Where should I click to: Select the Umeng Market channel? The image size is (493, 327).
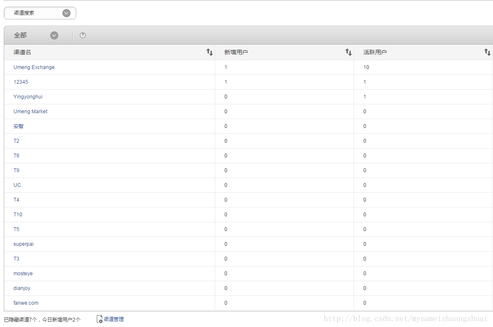pyautogui.click(x=30, y=112)
